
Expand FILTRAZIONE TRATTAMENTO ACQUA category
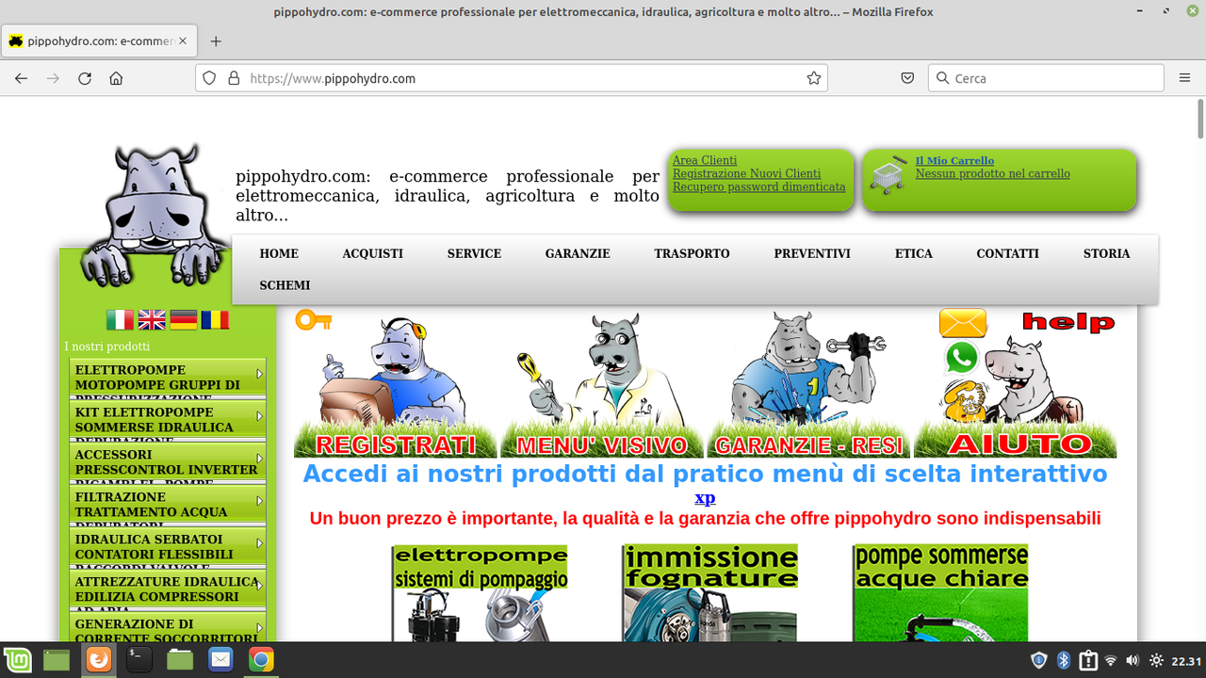tap(168, 506)
